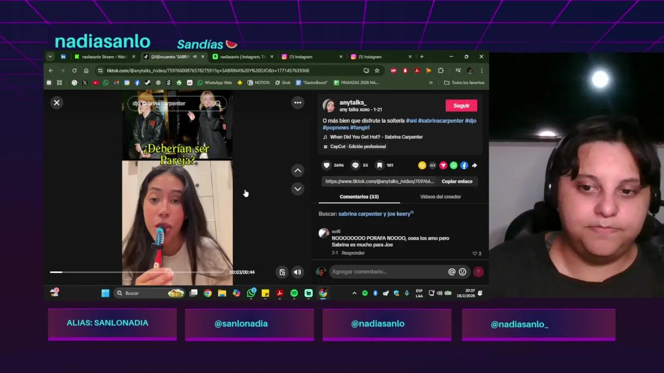Open Spotify from the taskbar
The image size is (664, 373).
(294, 293)
